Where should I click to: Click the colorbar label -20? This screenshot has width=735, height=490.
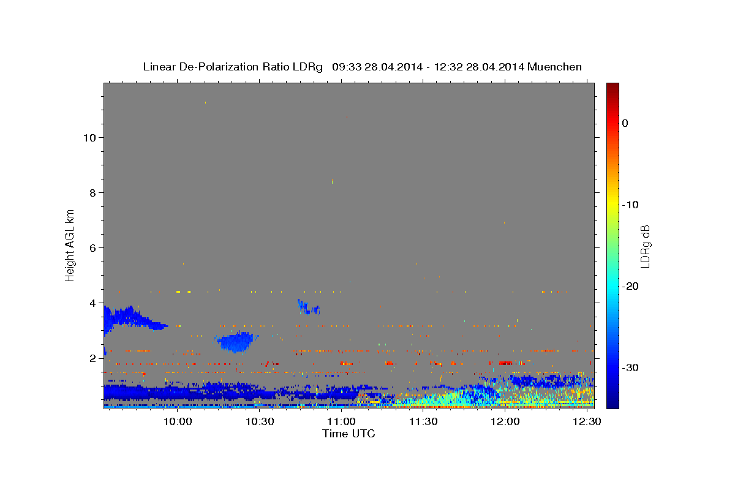point(630,286)
